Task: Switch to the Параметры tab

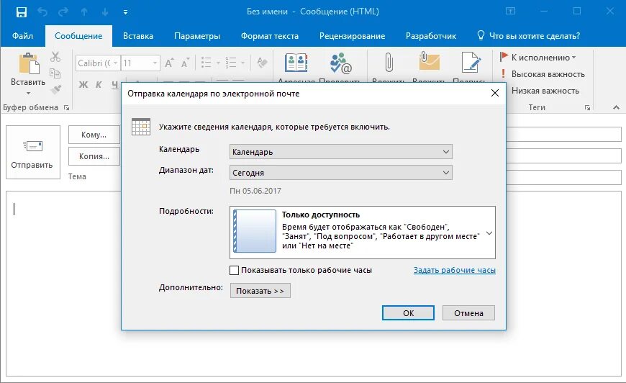Action: click(x=197, y=36)
